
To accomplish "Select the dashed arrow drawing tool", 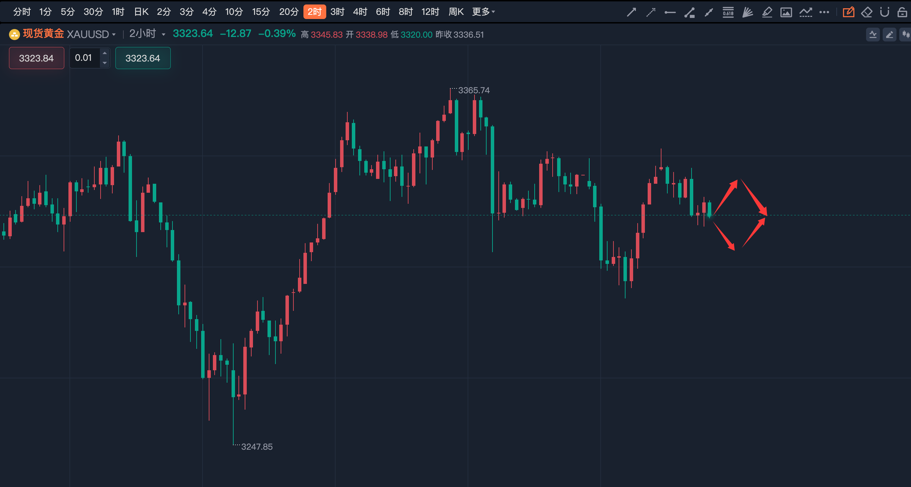I will click(x=651, y=12).
